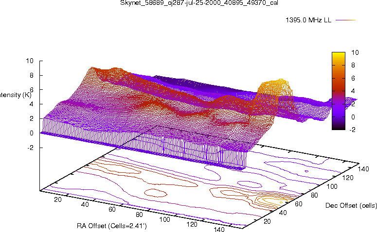Click intensity axis tick label 8
This screenshot has width=377, height=232.
31,75
